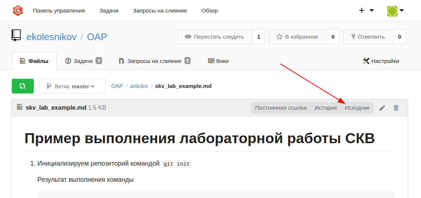Click the Gogs logo icon
Screen dimensions: 421x198
[x=18, y=11]
